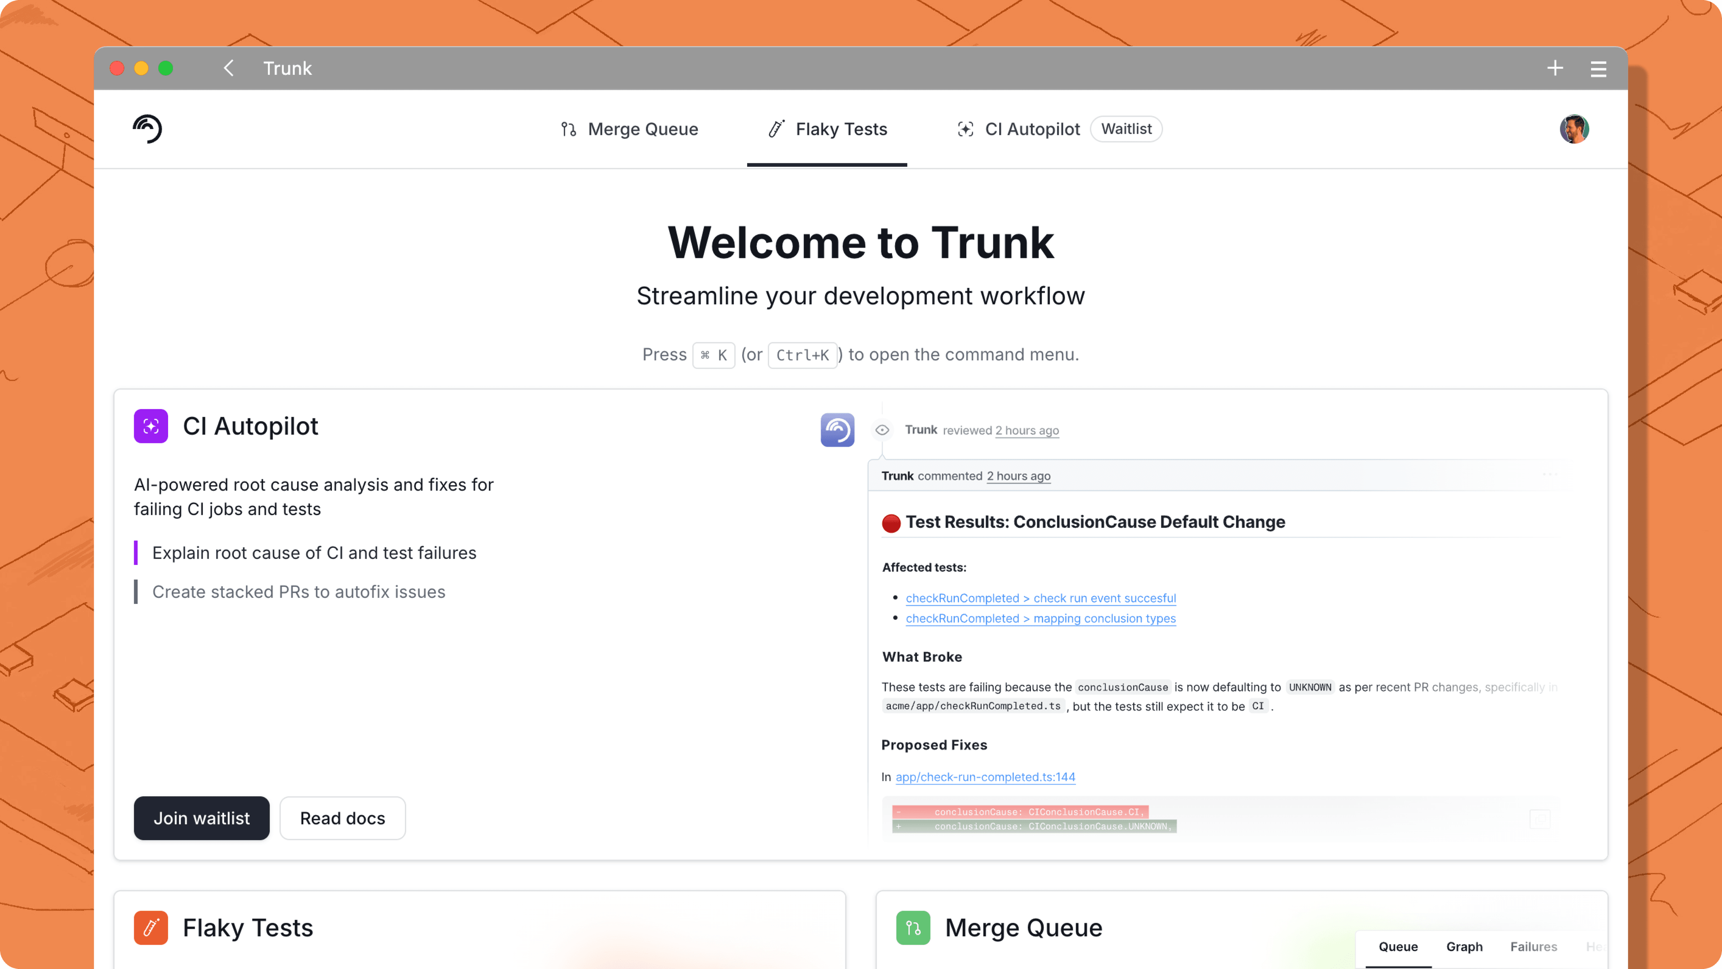The width and height of the screenshot is (1722, 969).
Task: Open the app/check-run-completed.ts:144 link
Action: pos(985,777)
